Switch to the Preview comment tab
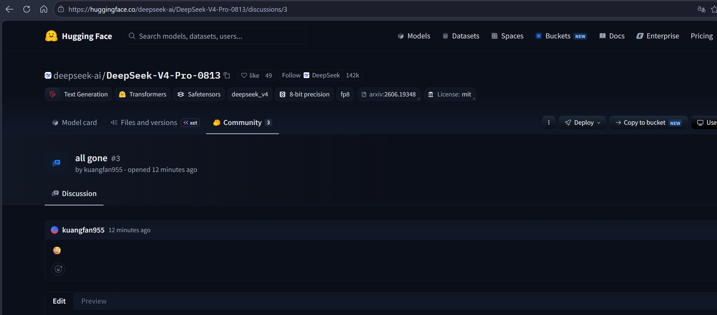 [94, 301]
